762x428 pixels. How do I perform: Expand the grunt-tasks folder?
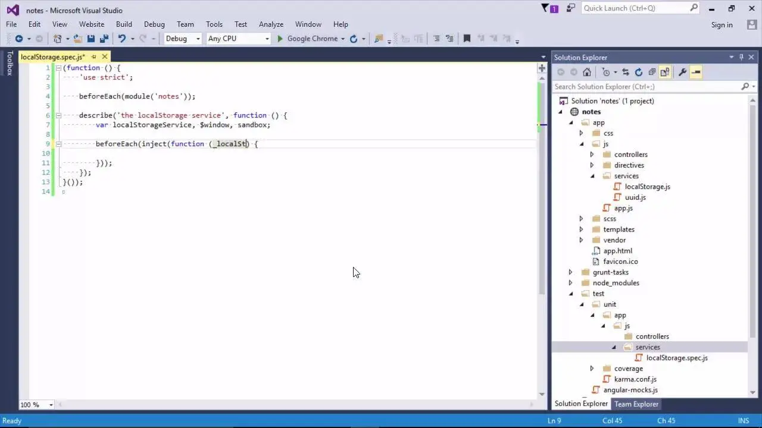click(x=570, y=272)
